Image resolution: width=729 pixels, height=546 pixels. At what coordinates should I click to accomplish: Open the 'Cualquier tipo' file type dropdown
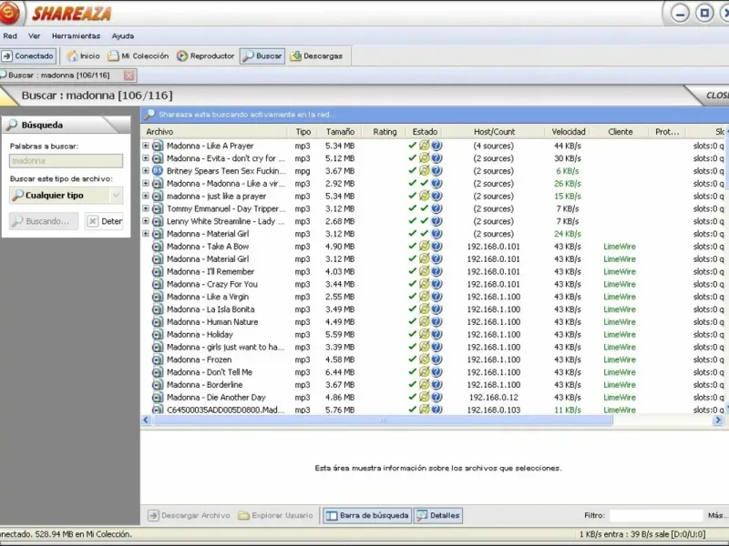coord(66,195)
